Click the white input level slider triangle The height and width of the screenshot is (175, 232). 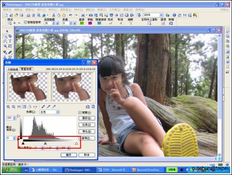[x=76, y=143]
